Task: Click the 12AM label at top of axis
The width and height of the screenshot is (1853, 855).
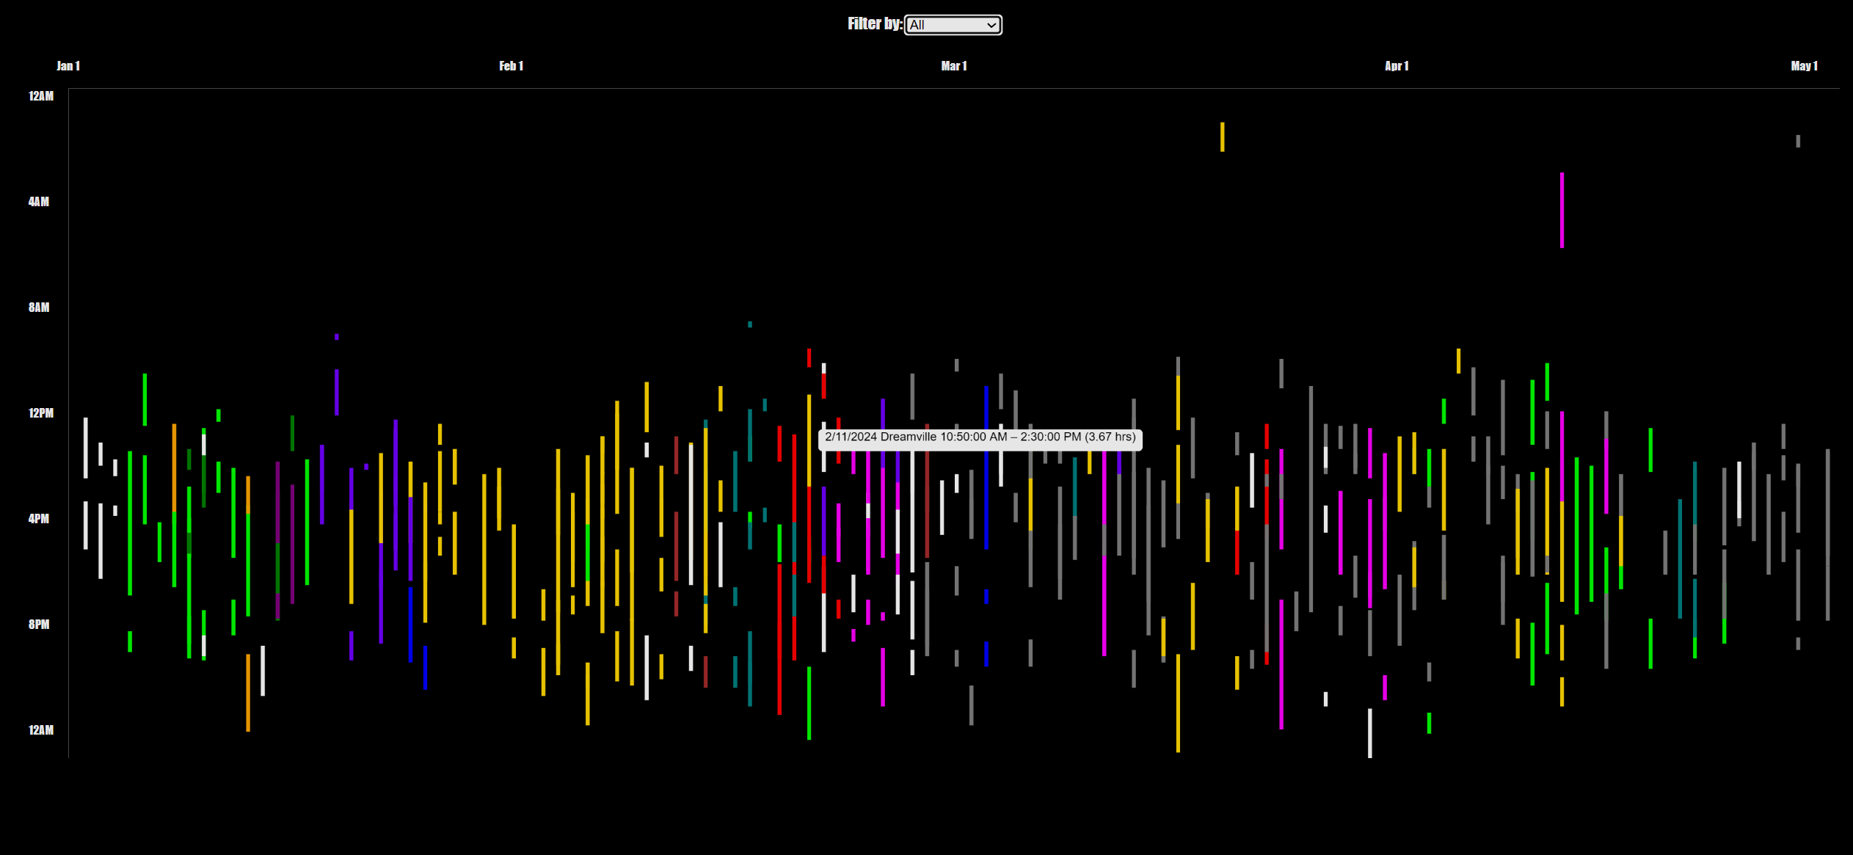Action: [x=41, y=96]
